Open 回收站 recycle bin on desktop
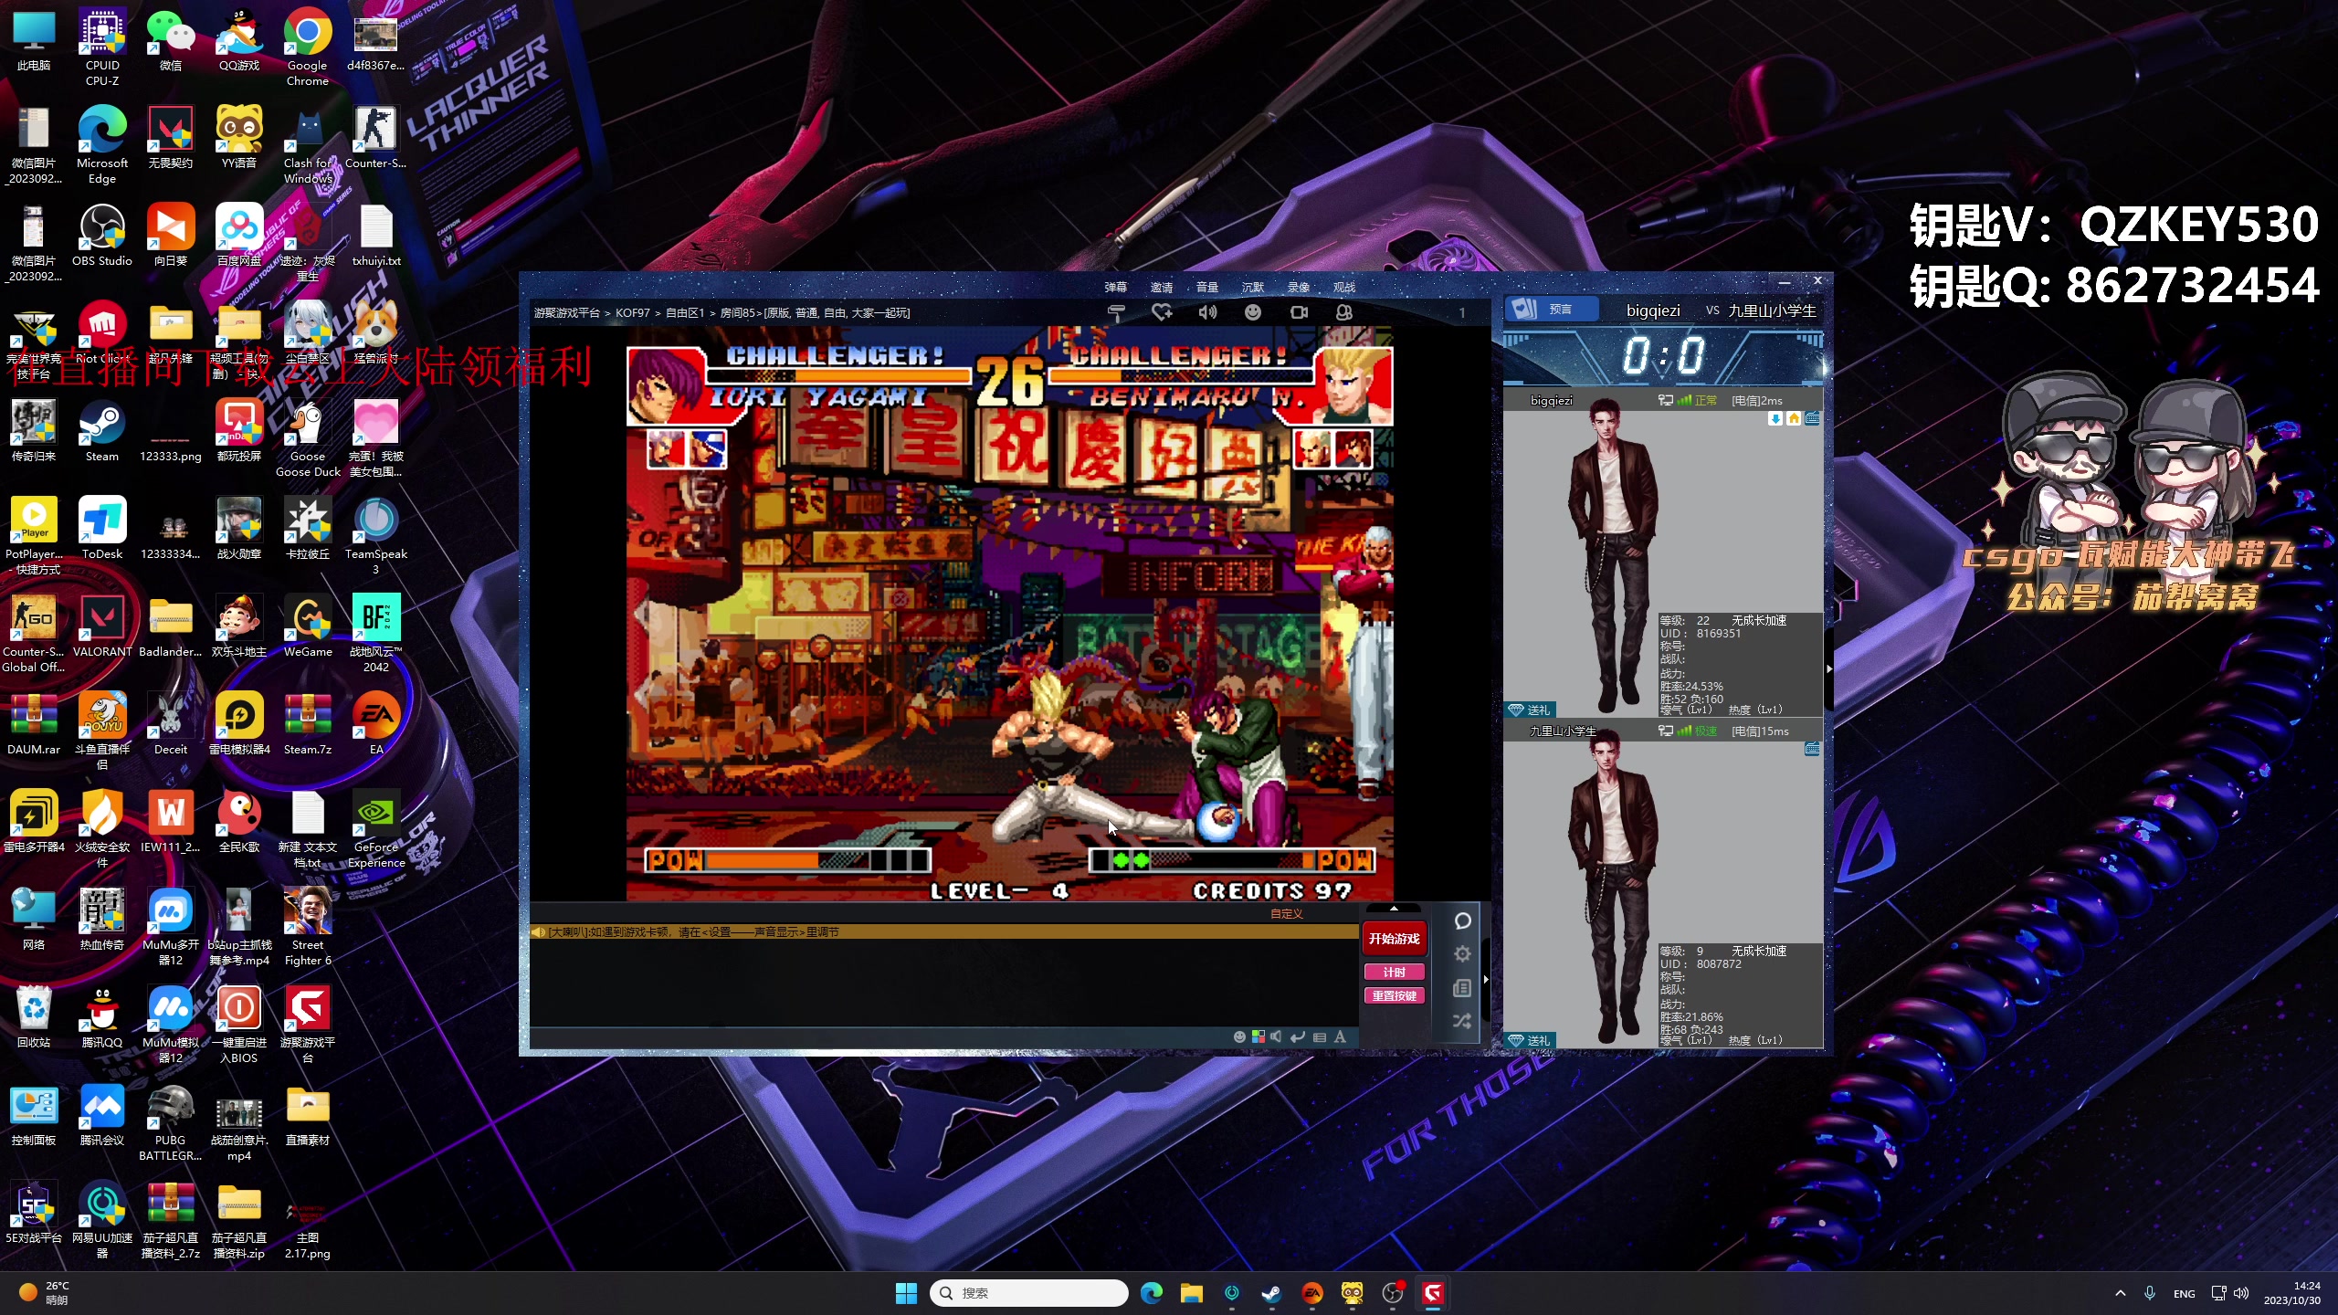2338x1315 pixels. click(34, 1016)
